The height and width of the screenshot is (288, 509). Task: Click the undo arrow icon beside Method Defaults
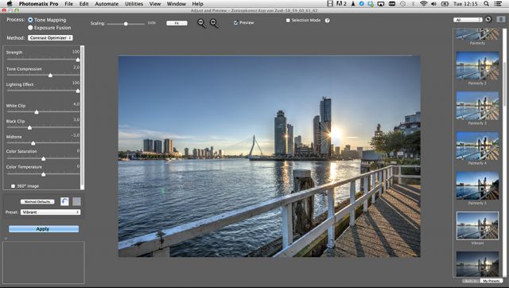tap(64, 201)
